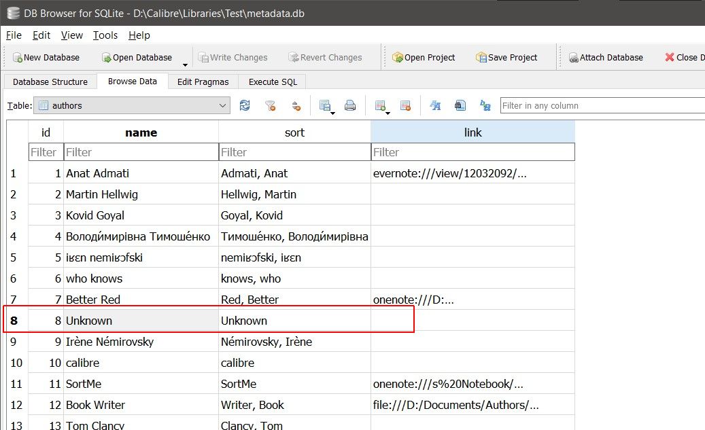Click the Close Database button
Image resolution: width=705 pixels, height=430 pixels.
[x=685, y=58]
